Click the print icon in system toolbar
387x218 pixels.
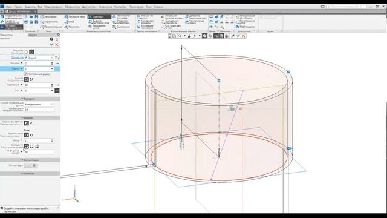[x=26, y=22]
